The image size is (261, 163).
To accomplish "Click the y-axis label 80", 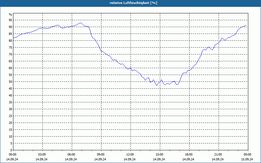I will (10, 40).
